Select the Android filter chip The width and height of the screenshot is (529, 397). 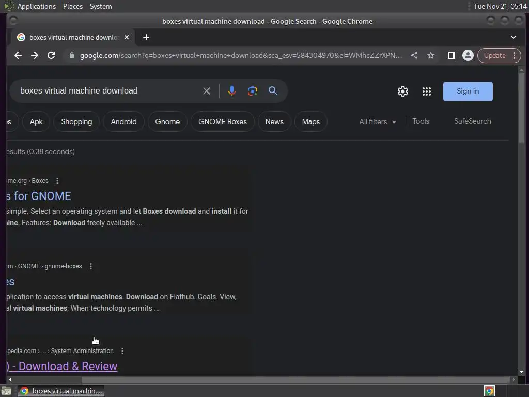point(124,121)
